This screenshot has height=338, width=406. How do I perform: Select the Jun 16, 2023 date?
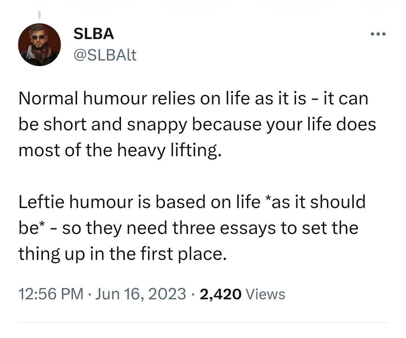[141, 294]
